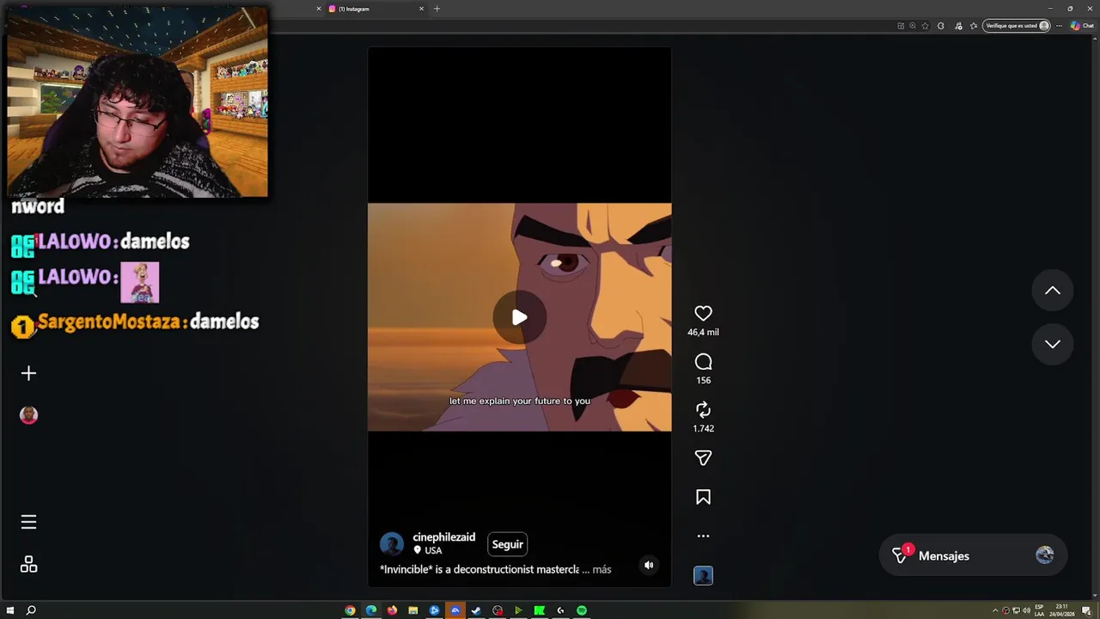Open the USA location tag
1100x619 pixels.
point(428,550)
